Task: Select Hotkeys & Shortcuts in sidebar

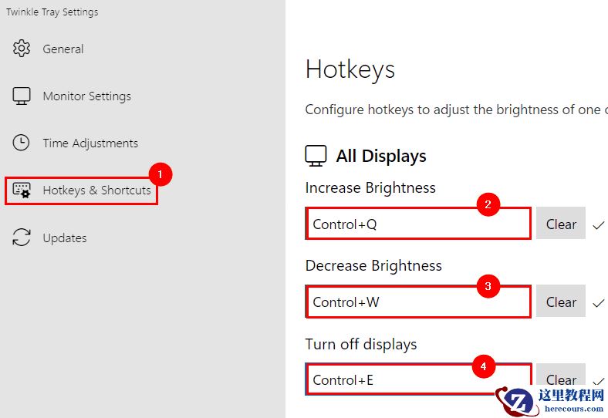Action: click(x=96, y=190)
